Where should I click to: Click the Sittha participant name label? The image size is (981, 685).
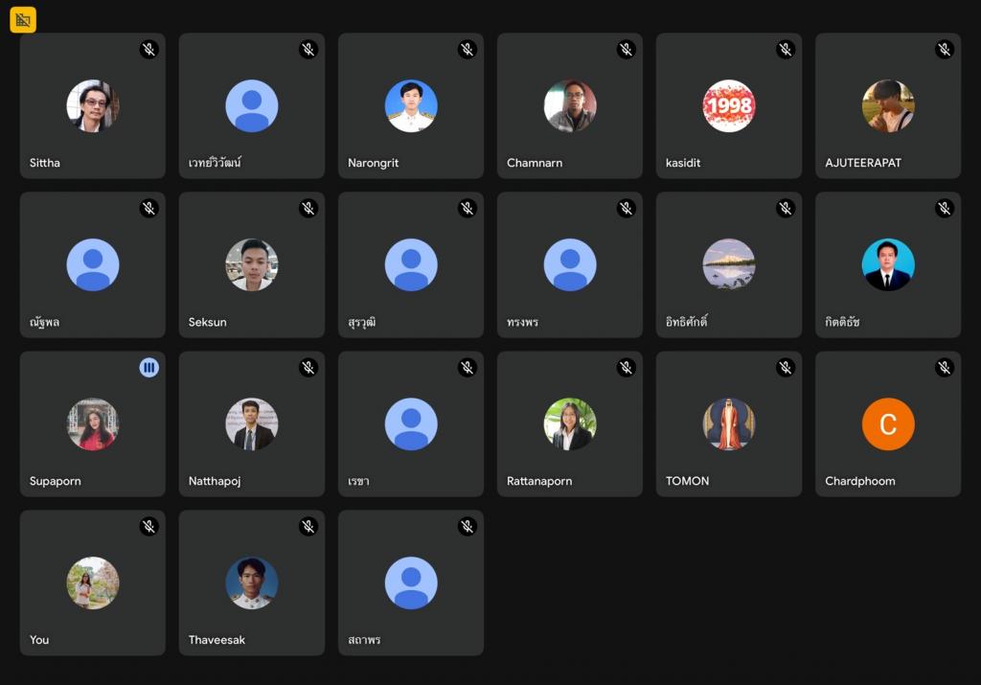point(45,163)
